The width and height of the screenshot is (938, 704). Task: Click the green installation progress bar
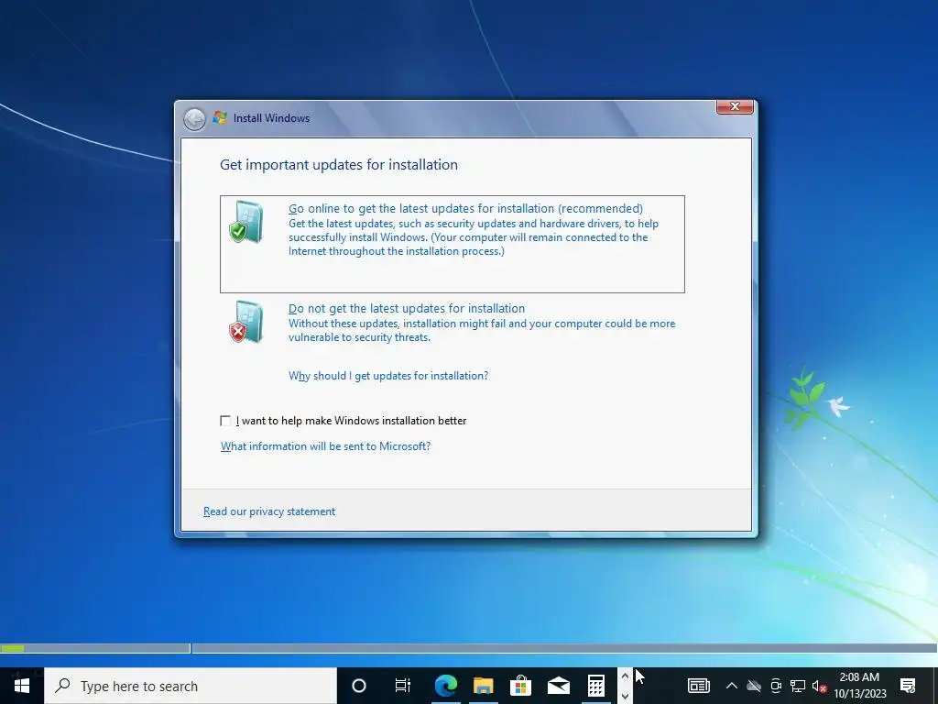pos(13,648)
